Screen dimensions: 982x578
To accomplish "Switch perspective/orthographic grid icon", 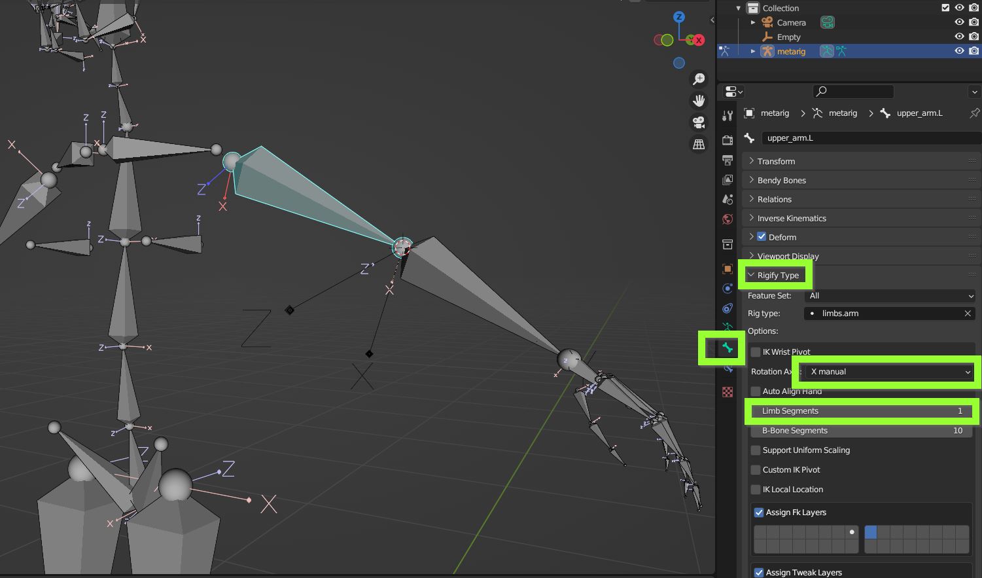I will pos(699,144).
